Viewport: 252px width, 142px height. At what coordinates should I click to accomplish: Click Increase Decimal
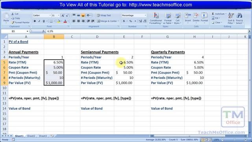[140, 21]
